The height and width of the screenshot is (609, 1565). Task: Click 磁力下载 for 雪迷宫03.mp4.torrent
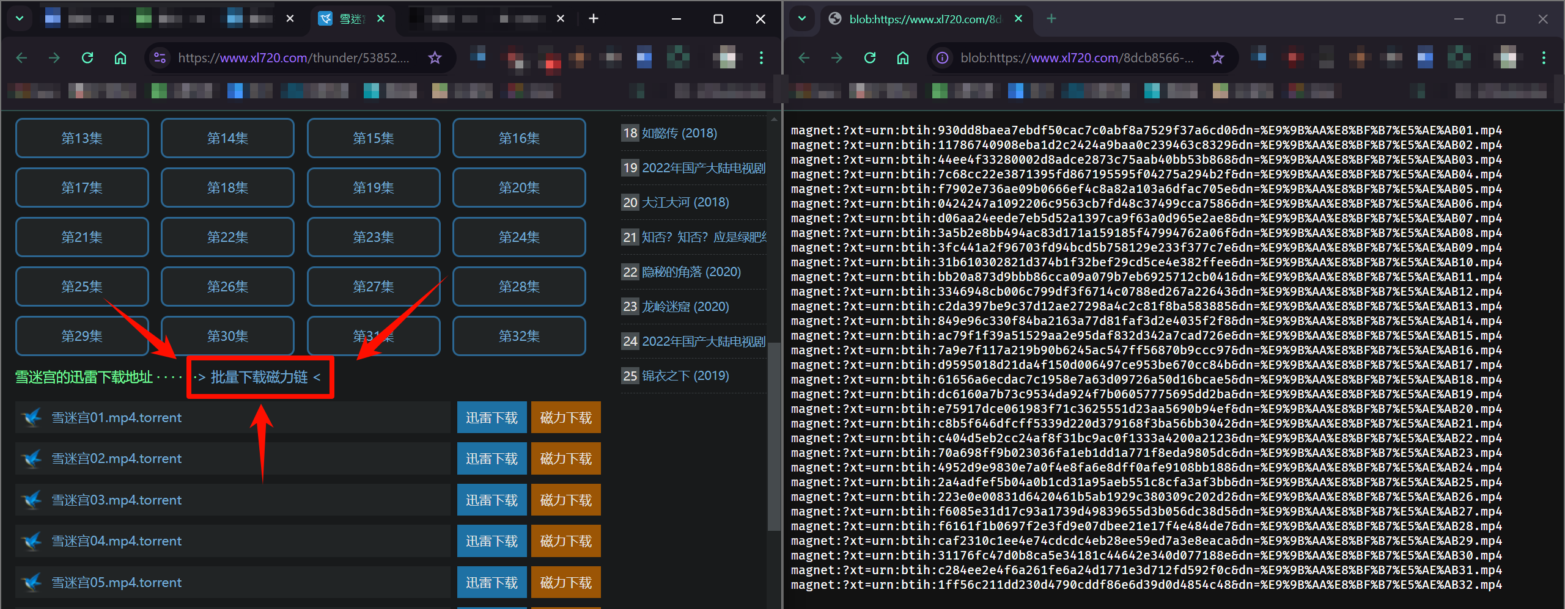click(565, 500)
